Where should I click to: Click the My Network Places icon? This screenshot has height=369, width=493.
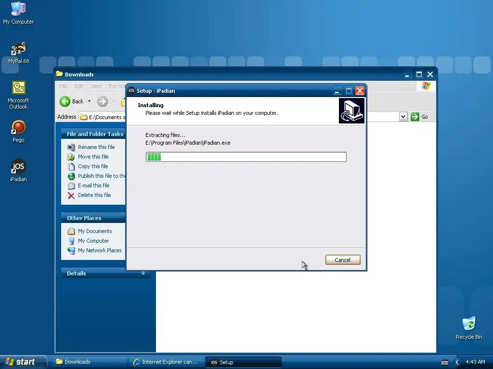(71, 251)
